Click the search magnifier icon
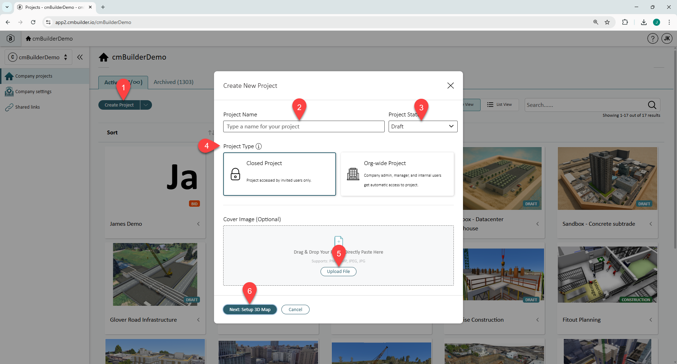677x364 pixels. 652,105
